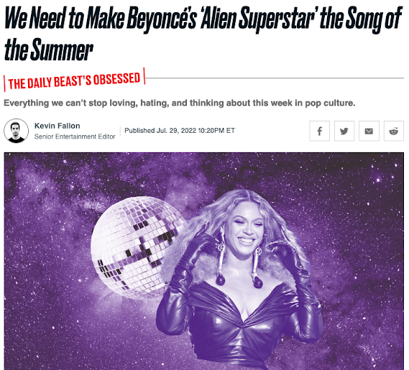The height and width of the screenshot is (370, 409).
Task: Click 'We Need to Make' in the headline
Action: tap(65, 18)
